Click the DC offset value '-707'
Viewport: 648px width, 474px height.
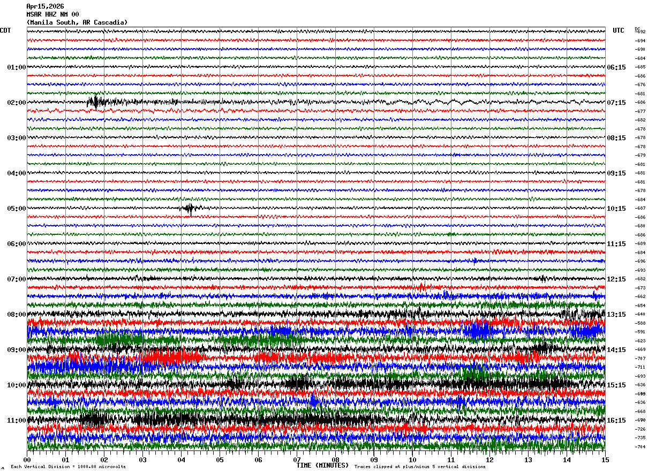click(641, 358)
